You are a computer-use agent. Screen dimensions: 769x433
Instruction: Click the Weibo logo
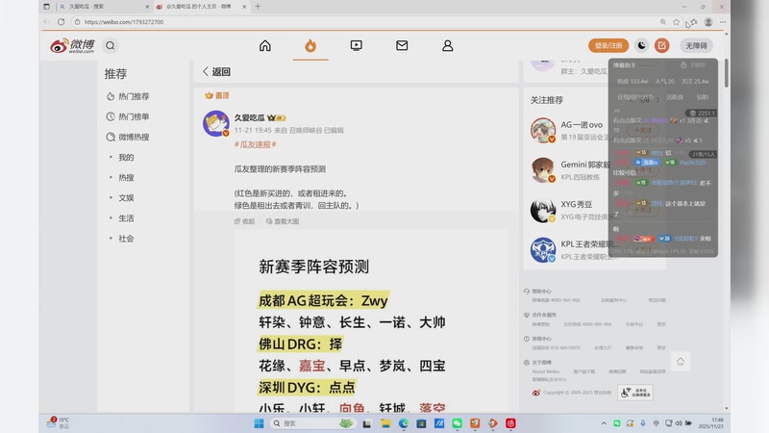click(72, 45)
